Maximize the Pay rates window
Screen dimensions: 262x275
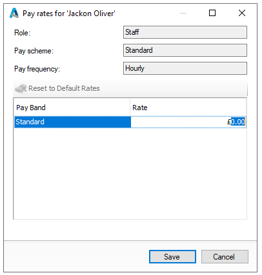pyautogui.click(x=212, y=13)
